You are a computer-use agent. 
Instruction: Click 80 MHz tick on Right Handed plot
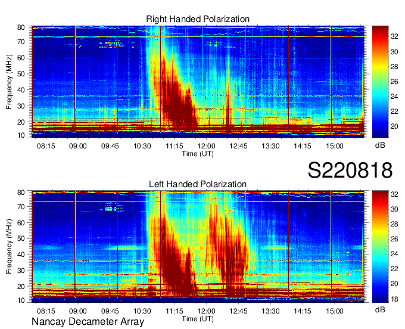[21, 27]
